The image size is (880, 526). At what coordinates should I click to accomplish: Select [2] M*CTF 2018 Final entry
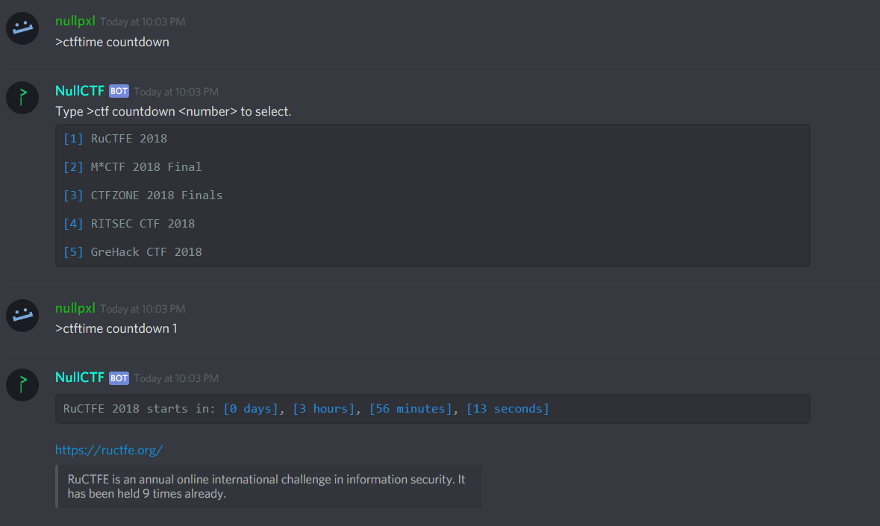point(132,167)
